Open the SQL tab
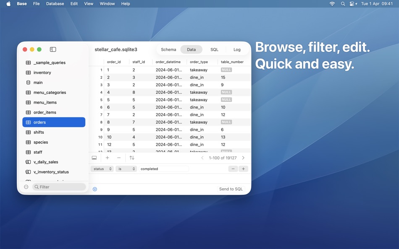 click(214, 49)
